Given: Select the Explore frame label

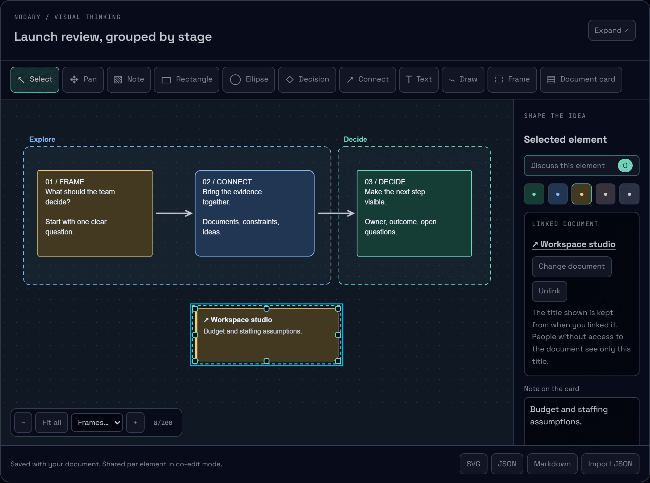Looking at the screenshot, I should point(42,139).
